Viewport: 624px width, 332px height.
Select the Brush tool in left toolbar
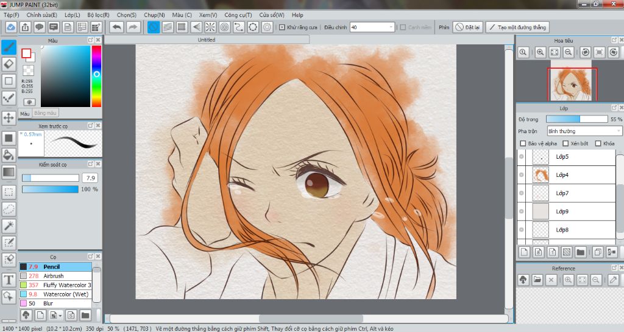pos(9,47)
